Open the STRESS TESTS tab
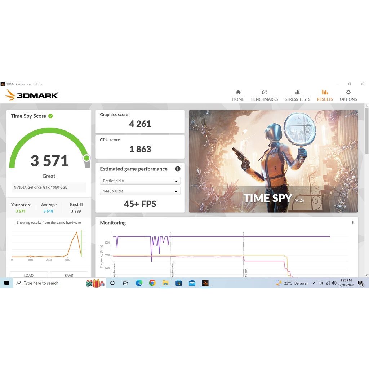Image resolution: width=369 pixels, height=369 pixels. coord(297,95)
